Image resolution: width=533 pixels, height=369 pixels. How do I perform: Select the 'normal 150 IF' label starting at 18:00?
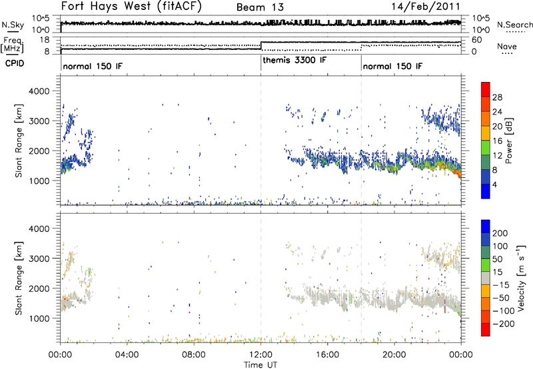click(x=392, y=66)
